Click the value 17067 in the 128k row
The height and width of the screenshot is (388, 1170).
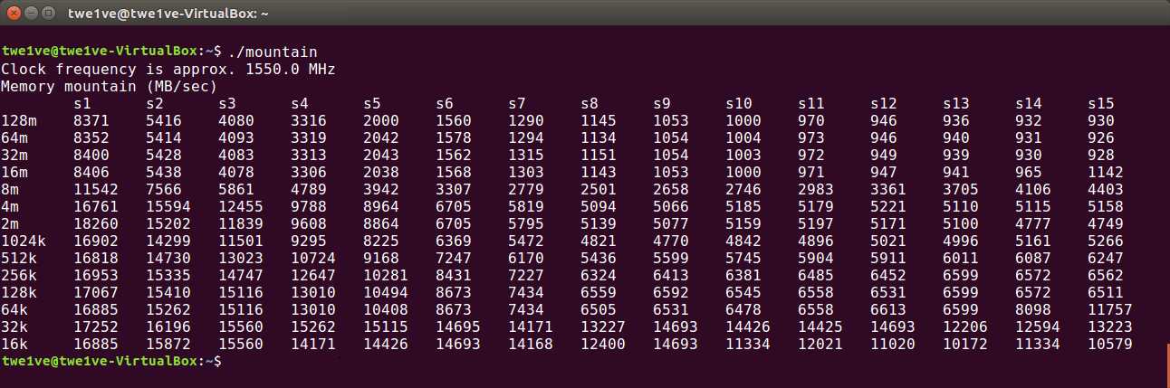(x=96, y=292)
